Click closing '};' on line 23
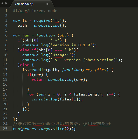Image resolution: width=138 pixels, height=139 pixels. (x=15, y=119)
